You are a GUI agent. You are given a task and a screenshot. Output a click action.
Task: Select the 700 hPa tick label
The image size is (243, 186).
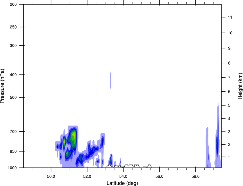(x=13, y=132)
